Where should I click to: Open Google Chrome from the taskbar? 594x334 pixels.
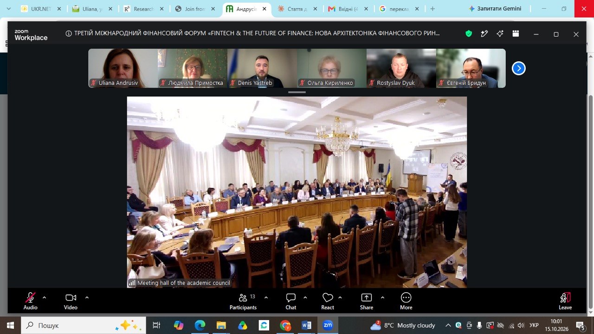coord(285,325)
